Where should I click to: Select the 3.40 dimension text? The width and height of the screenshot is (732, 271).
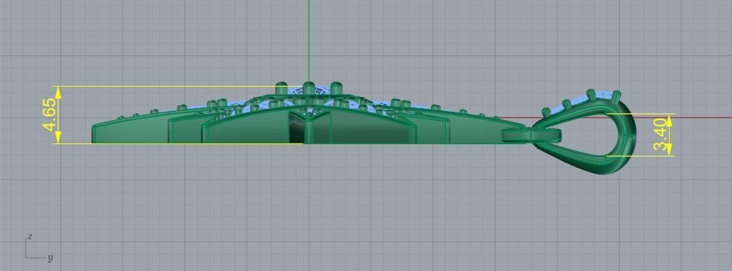click(x=660, y=134)
